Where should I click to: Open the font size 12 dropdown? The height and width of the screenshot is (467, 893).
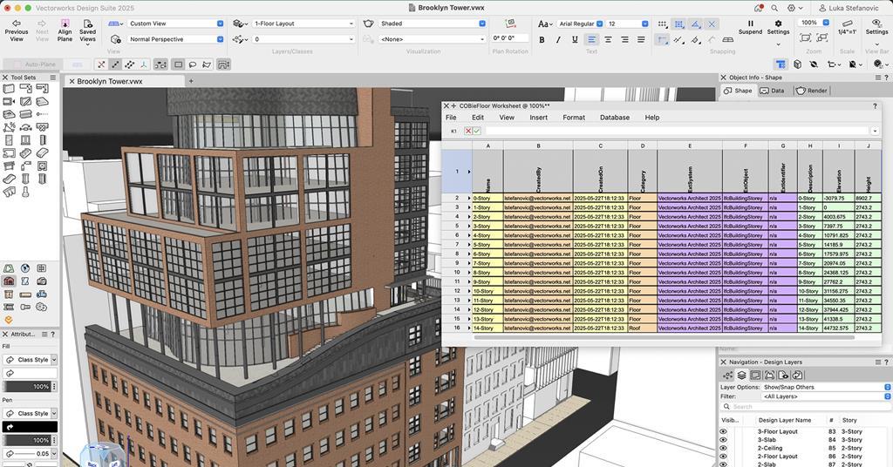pyautogui.click(x=628, y=24)
